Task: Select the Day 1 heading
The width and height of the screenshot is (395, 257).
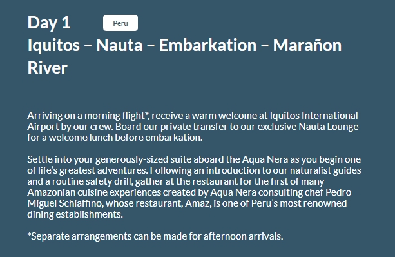Action: 49,23
